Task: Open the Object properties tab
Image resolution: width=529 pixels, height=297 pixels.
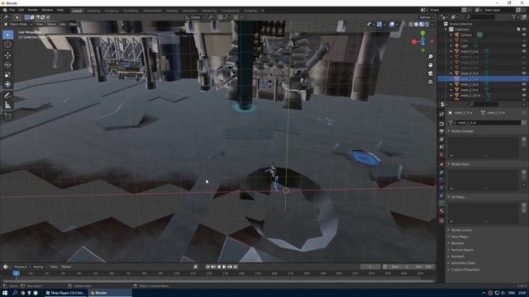Action: [x=441, y=164]
